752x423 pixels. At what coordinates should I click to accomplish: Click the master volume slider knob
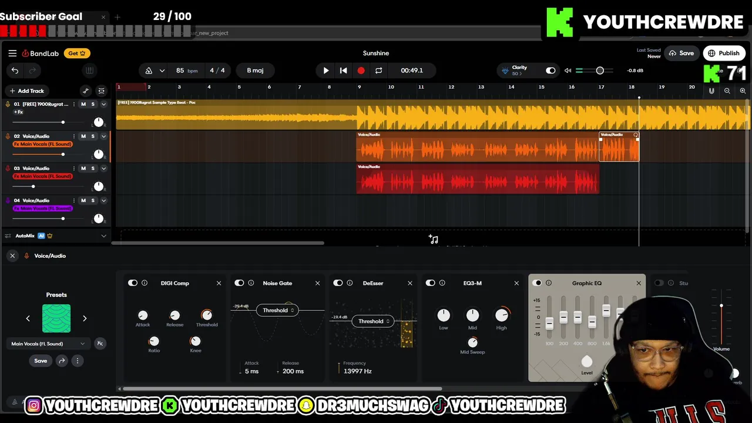[x=600, y=70]
